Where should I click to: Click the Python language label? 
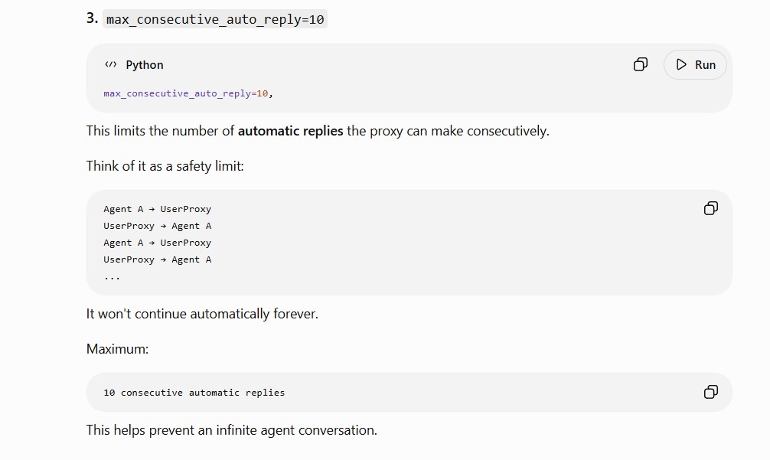tap(145, 65)
